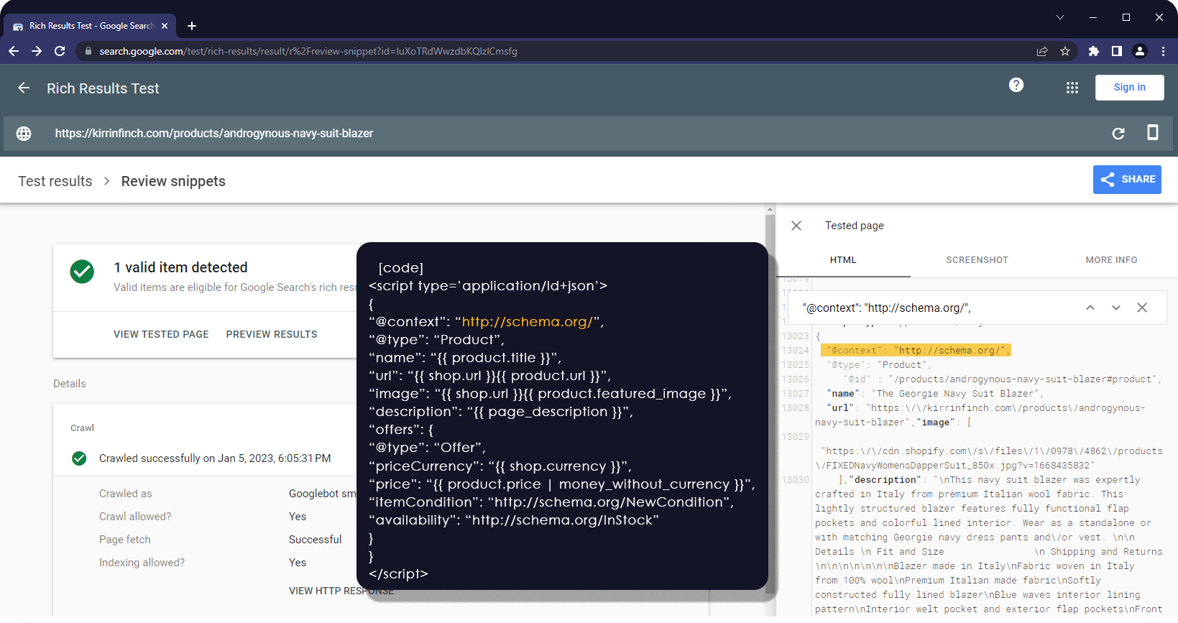Screen dimensions: 1178x623
Task: Select the 'Page fetch' row label
Action: click(125, 540)
